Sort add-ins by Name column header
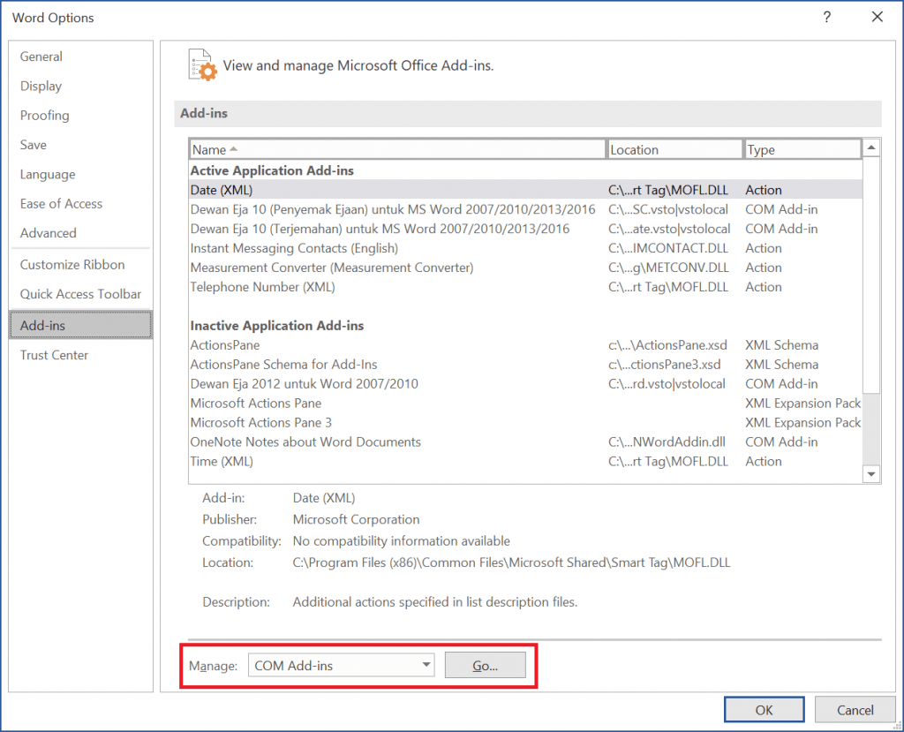The height and width of the screenshot is (732, 904). (x=397, y=150)
